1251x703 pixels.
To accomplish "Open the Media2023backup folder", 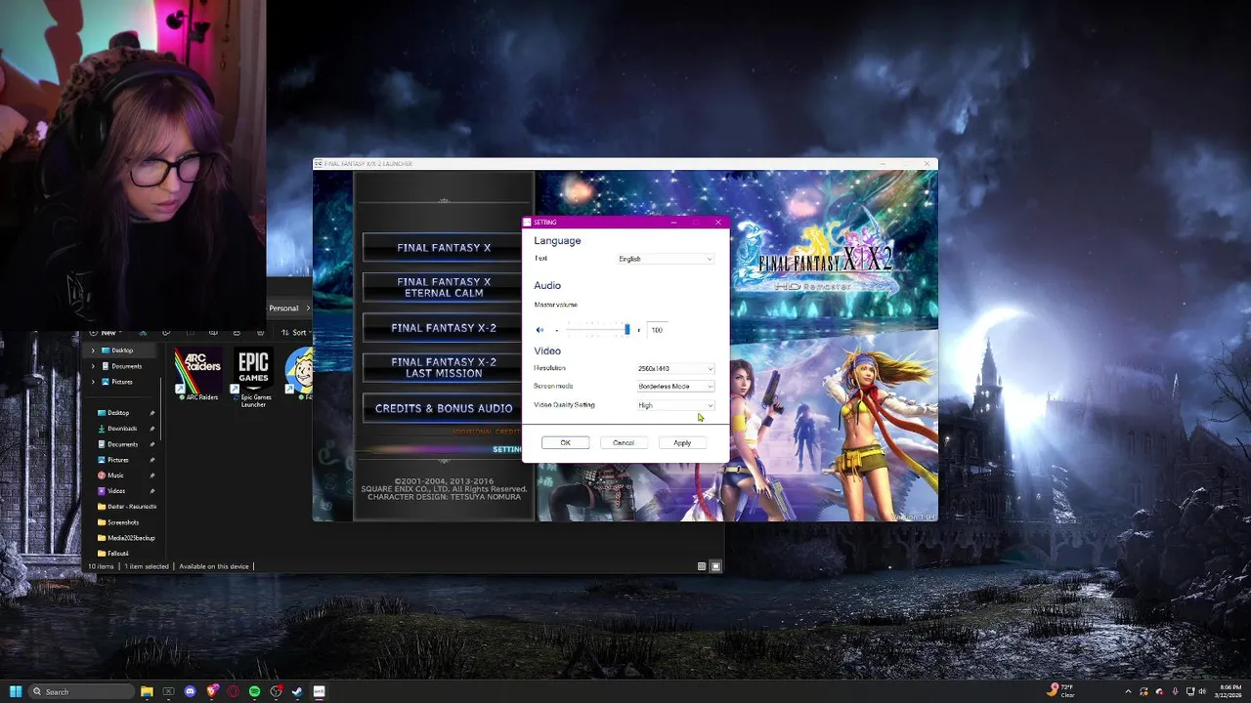I will [x=126, y=538].
